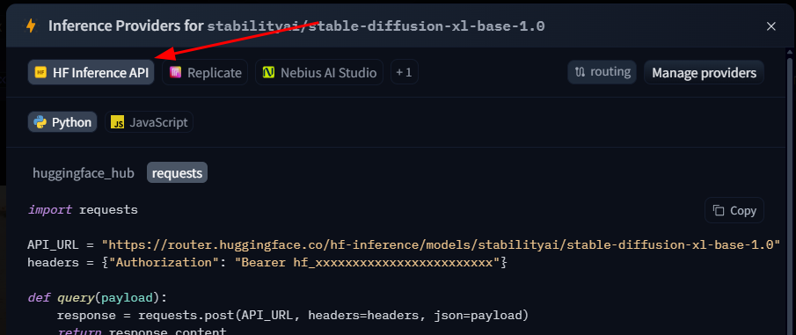
Task: Select the HF Inference API provider
Action: tap(91, 73)
